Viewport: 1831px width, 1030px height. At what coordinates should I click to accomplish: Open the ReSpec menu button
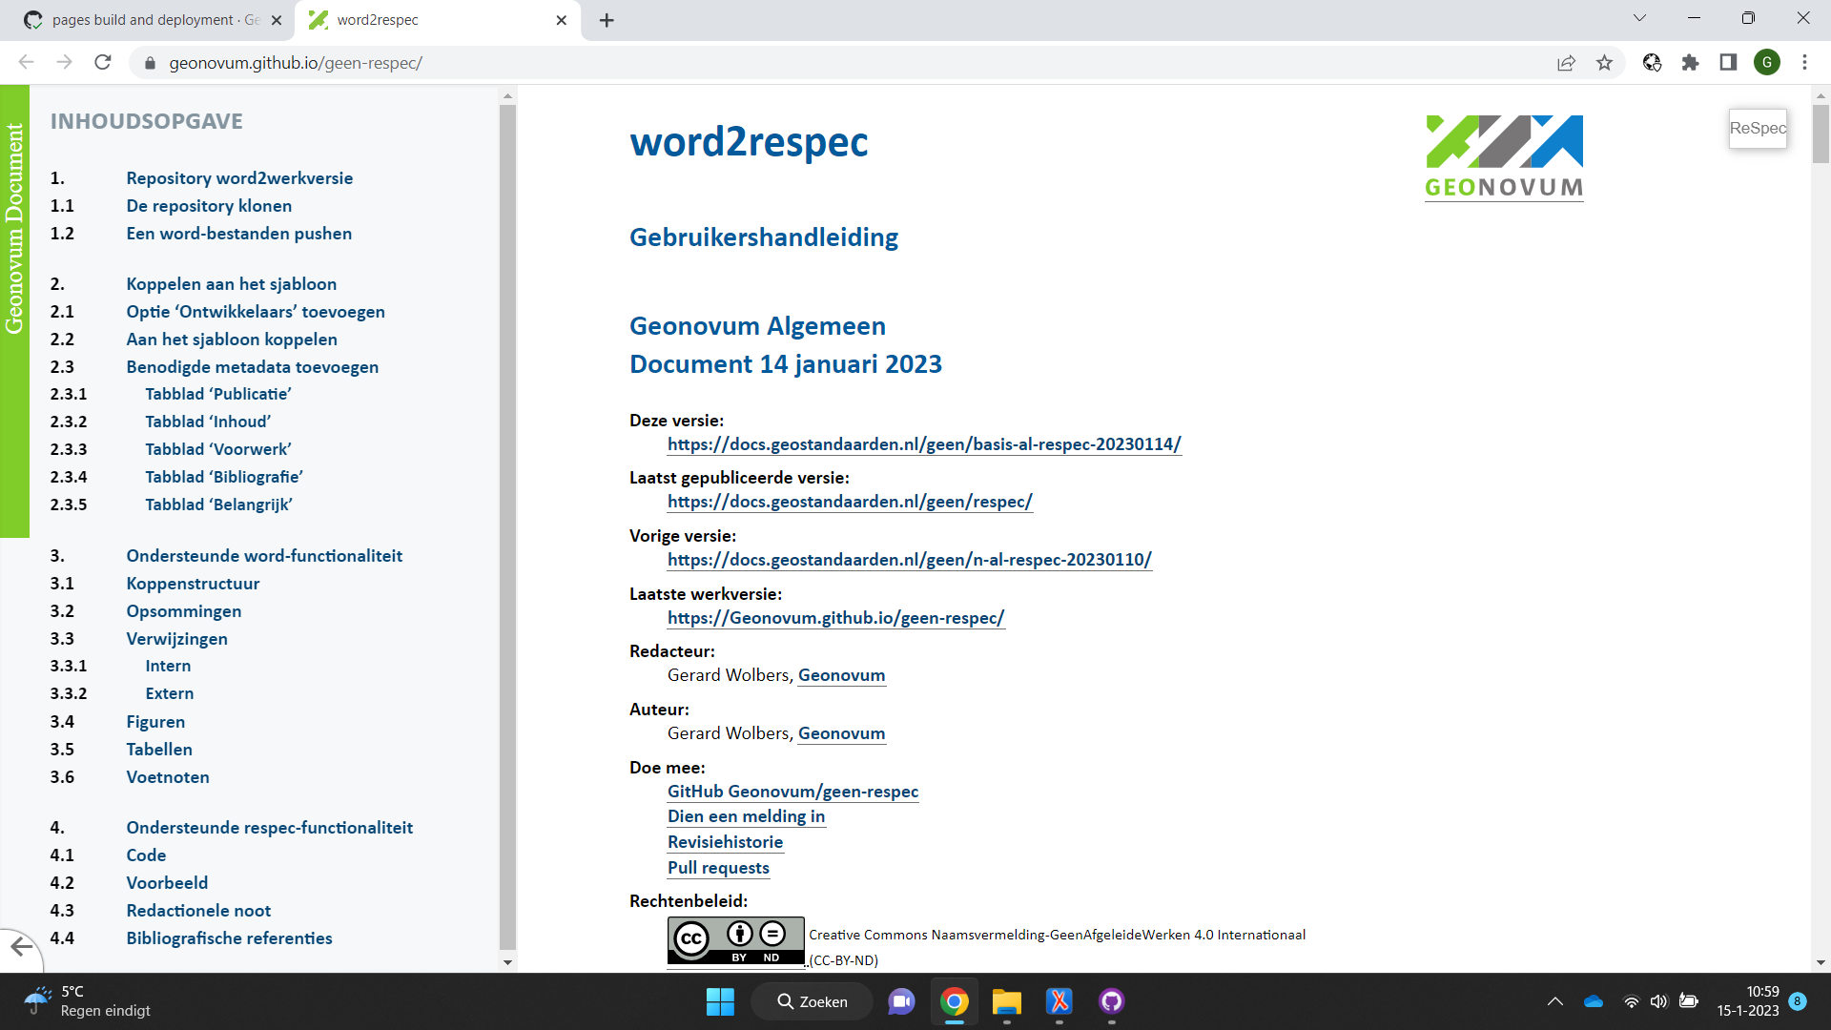(1758, 128)
